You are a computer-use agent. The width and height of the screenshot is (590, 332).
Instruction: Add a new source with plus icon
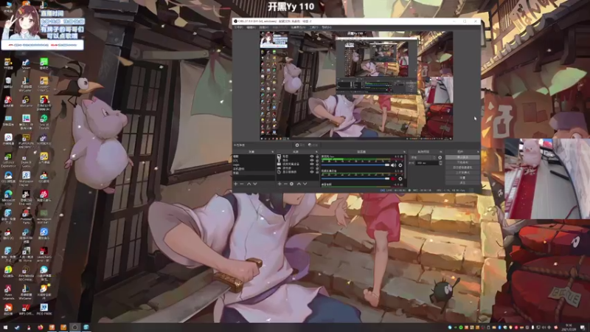point(280,184)
